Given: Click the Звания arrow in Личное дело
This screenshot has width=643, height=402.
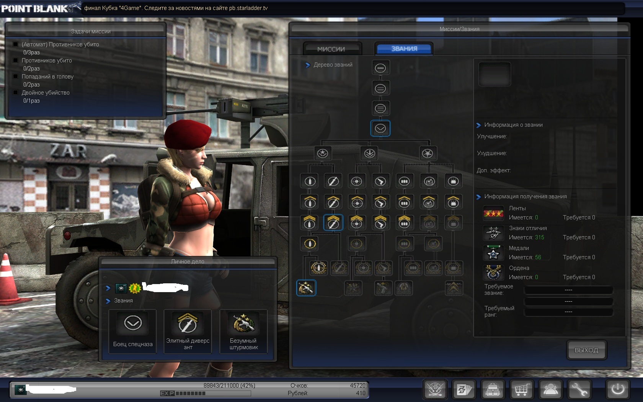Looking at the screenshot, I should [x=108, y=301].
